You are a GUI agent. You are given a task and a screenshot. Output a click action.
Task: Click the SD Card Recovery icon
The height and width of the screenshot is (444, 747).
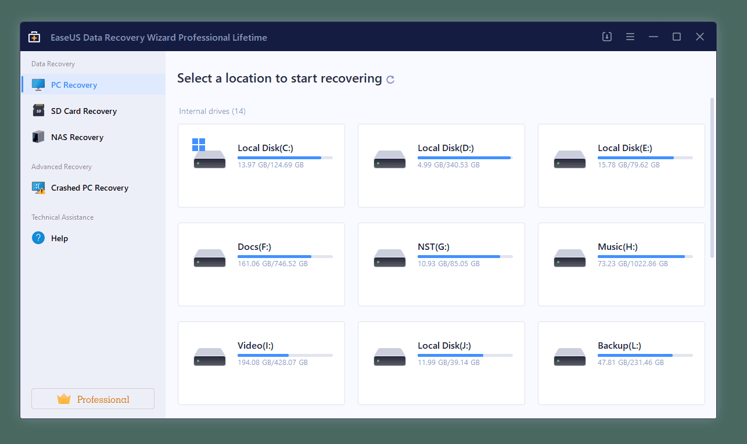pyautogui.click(x=38, y=110)
